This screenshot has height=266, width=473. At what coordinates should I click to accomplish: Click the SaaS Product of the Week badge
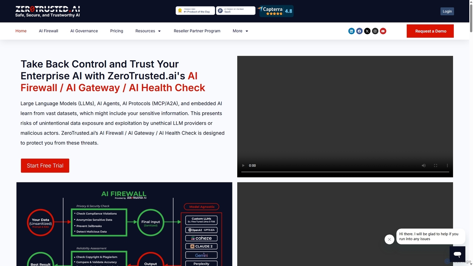[x=235, y=11]
